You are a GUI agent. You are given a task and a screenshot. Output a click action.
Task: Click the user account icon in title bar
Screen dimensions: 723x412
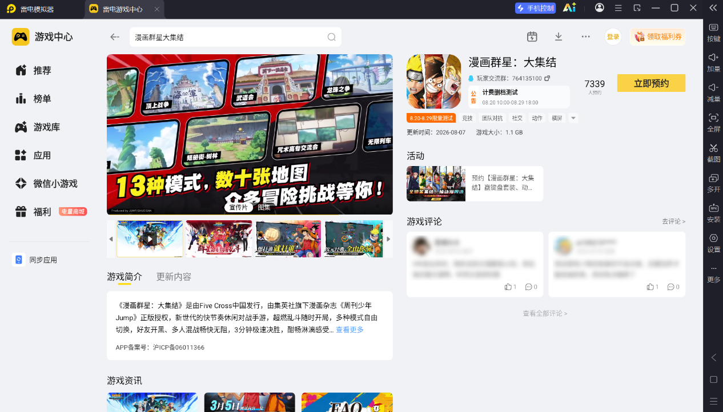pos(599,8)
